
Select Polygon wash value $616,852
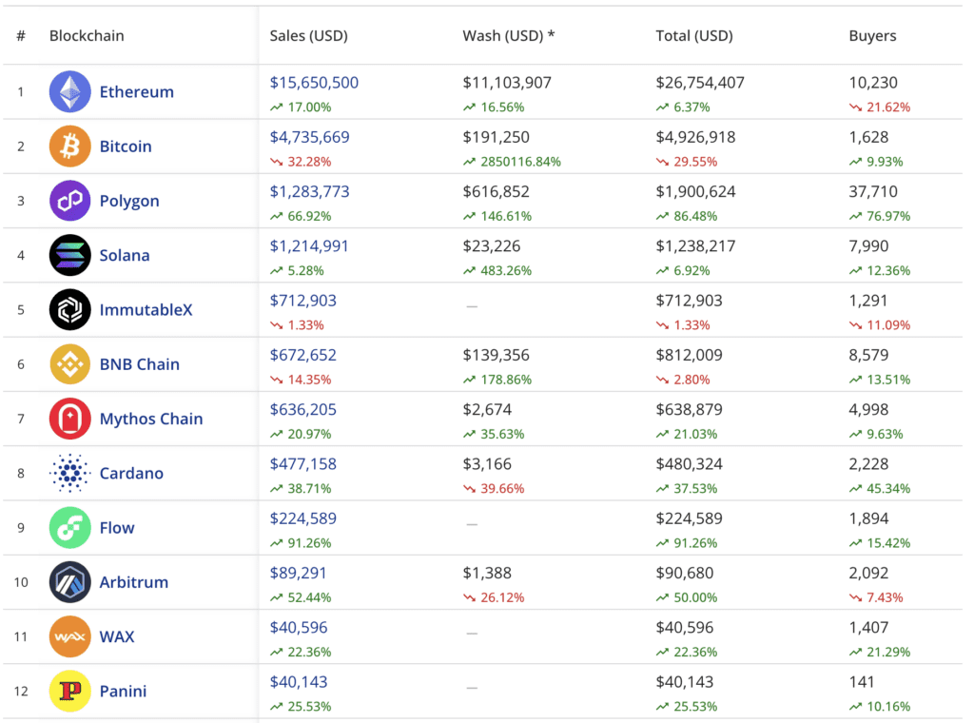point(496,192)
